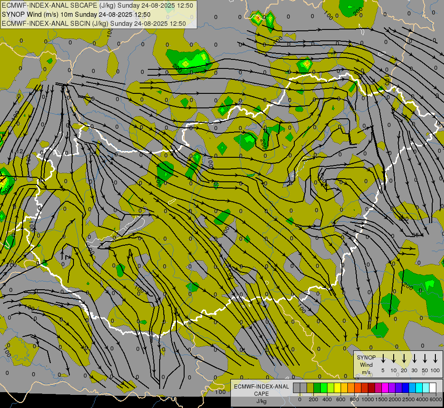Image resolution: width=444 pixels, height=408 pixels.
Task: Pick the dark red swatch in the CAPE legend
Action: point(371,388)
